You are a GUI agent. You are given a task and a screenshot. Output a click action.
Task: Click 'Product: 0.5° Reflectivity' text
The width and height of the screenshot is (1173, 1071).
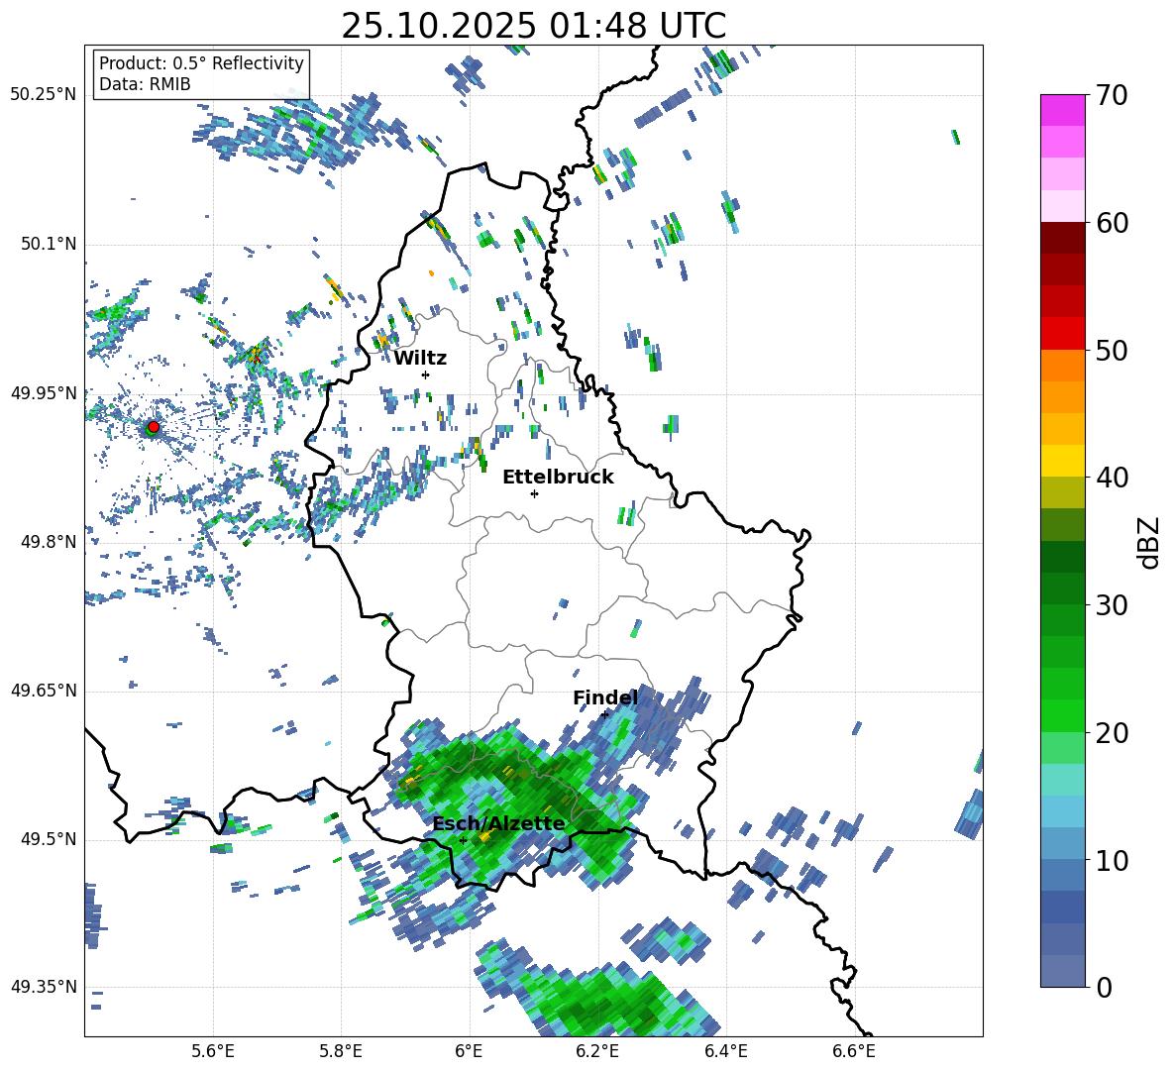[x=201, y=62]
